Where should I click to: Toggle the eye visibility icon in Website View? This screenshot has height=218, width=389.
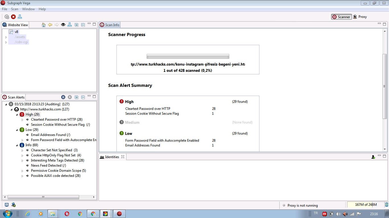click(63, 25)
